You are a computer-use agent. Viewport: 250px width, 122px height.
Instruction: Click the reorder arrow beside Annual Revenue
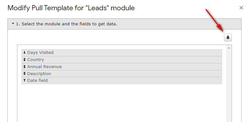tap(24, 66)
